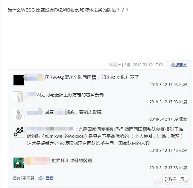Reply to the 17:58 世界杯 comment
Viewport: 193px width, 188px height.
pos(183,168)
